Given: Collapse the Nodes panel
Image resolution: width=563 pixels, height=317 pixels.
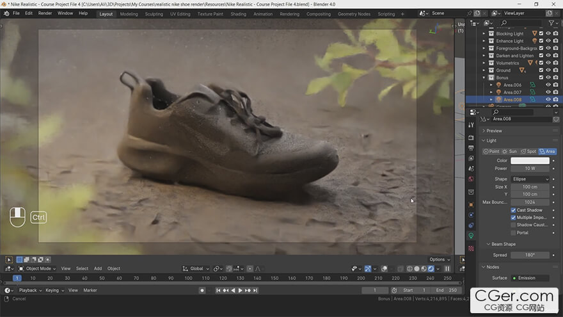Looking at the screenshot, I should point(493,267).
